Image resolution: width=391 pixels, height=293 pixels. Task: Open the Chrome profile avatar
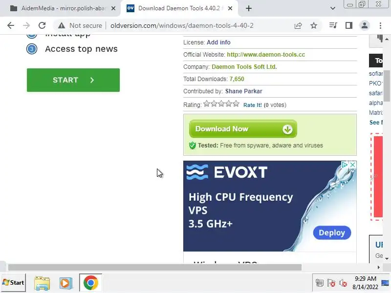(365, 25)
